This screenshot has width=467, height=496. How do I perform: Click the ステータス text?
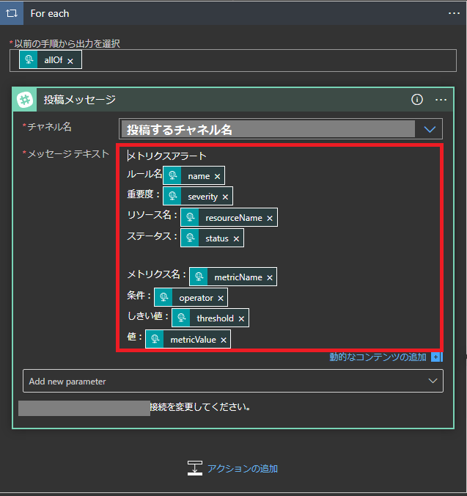[x=149, y=236]
